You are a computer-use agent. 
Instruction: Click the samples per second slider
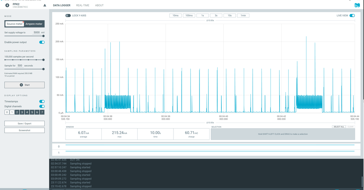(24, 60)
